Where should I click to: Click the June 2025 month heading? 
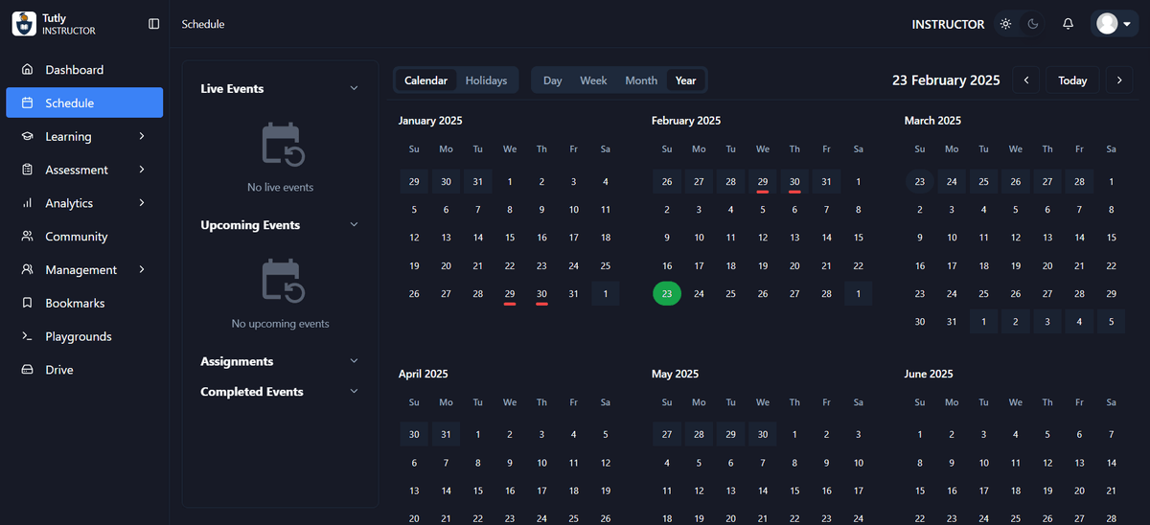click(x=929, y=374)
